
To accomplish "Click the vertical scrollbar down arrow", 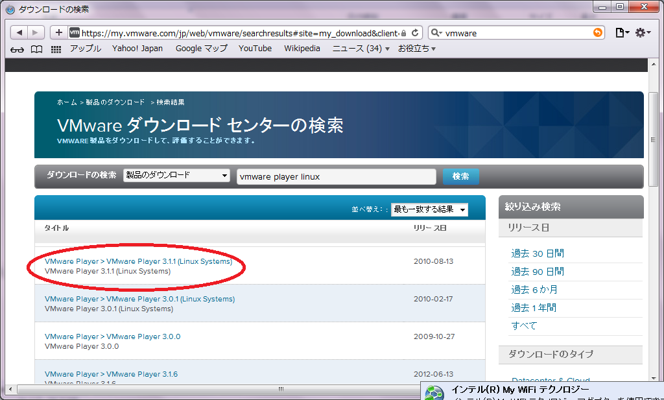I will [653, 379].
